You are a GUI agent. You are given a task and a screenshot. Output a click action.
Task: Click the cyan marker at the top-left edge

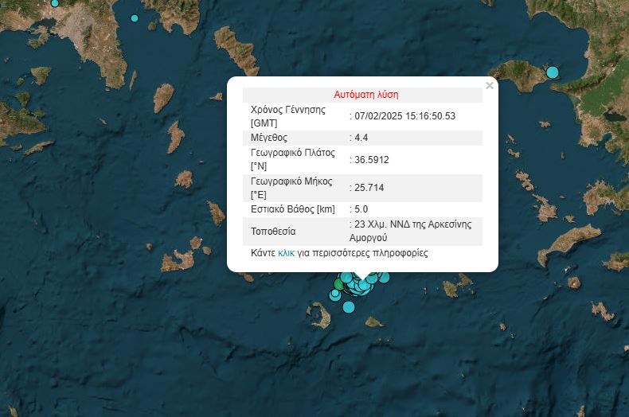coord(54,2)
